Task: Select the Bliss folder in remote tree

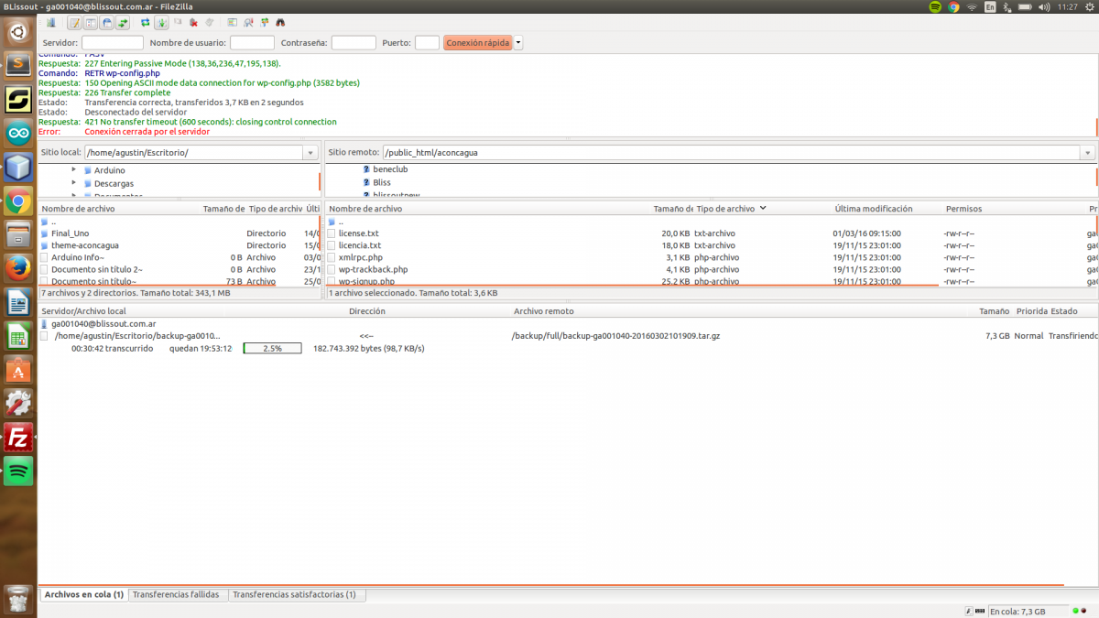Action: 382,182
